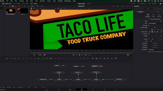Open the Workspace menu
The image size is (163, 91).
[x=67, y=1]
